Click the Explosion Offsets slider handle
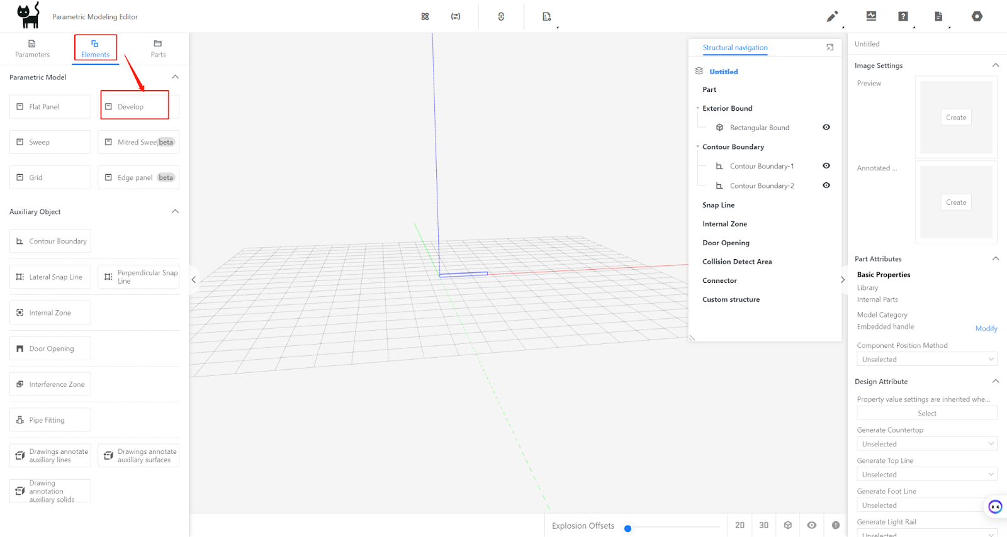 pos(627,528)
